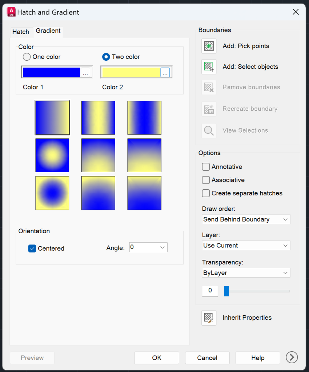Viewport: 309px width, 372px height.
Task: Click the Add: Pick points icon
Action: [x=209, y=46]
